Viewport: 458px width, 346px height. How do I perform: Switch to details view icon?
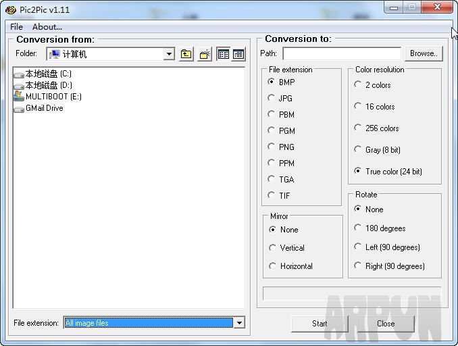pos(238,54)
